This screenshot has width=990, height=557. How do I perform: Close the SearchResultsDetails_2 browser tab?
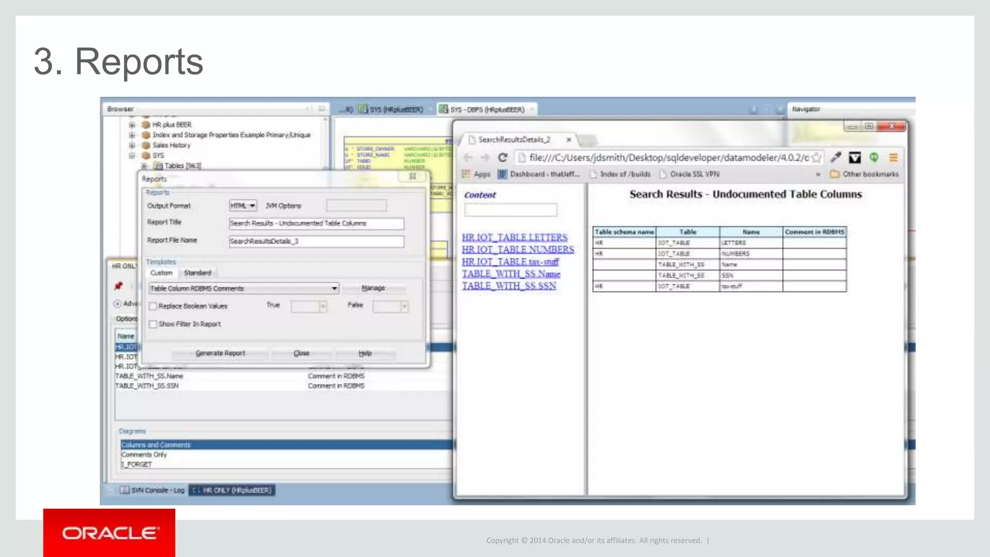(x=569, y=140)
